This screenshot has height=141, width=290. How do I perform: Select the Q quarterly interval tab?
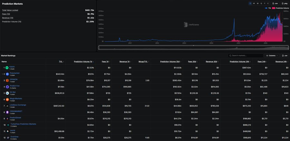(x=261, y=3)
